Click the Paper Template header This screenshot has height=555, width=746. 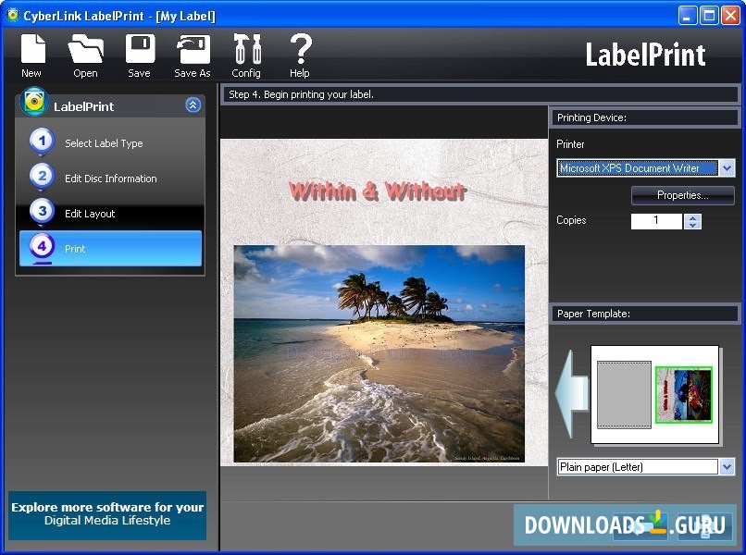coord(645,314)
